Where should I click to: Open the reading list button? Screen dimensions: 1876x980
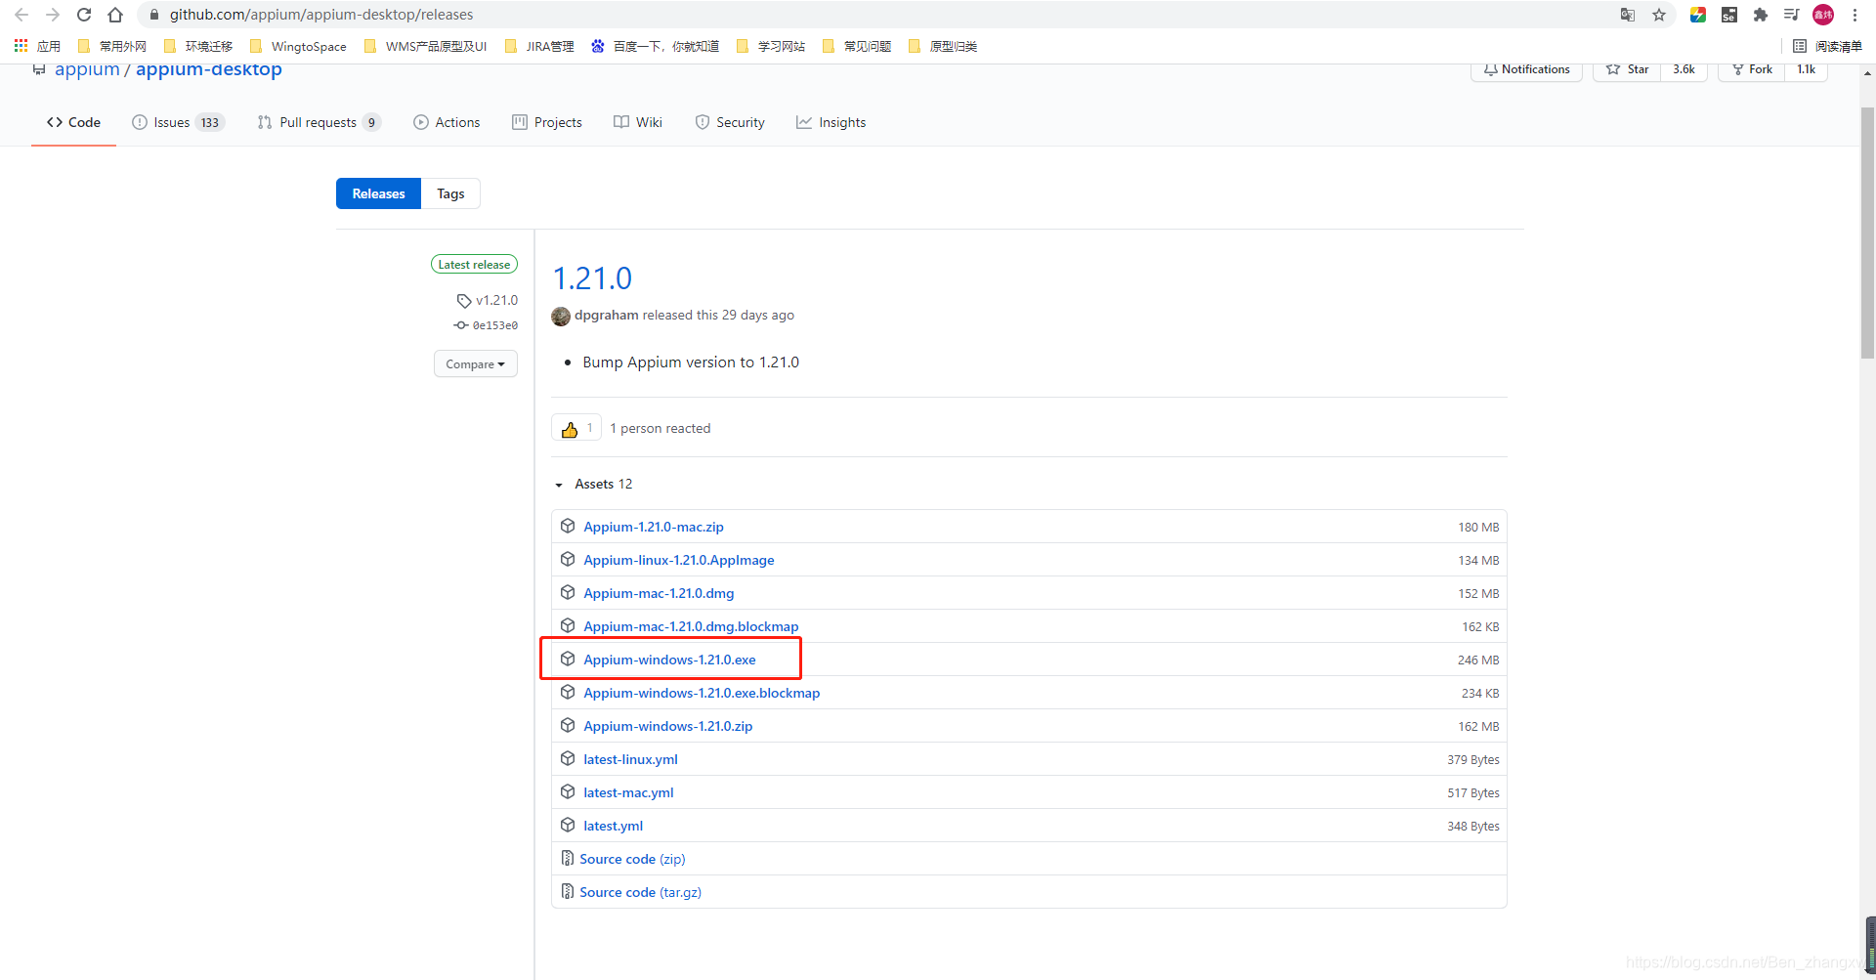coord(1827,46)
